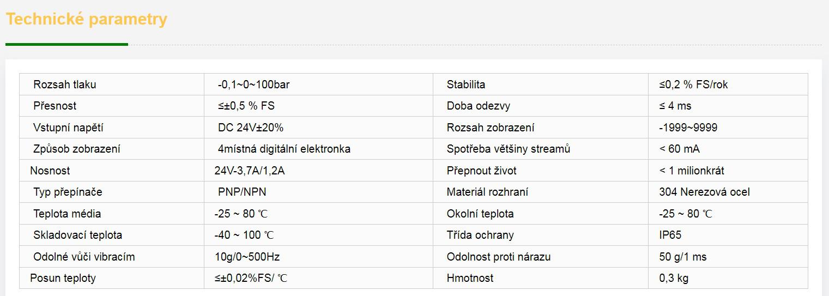Click the IP65 protection class value

pyautogui.click(x=670, y=235)
